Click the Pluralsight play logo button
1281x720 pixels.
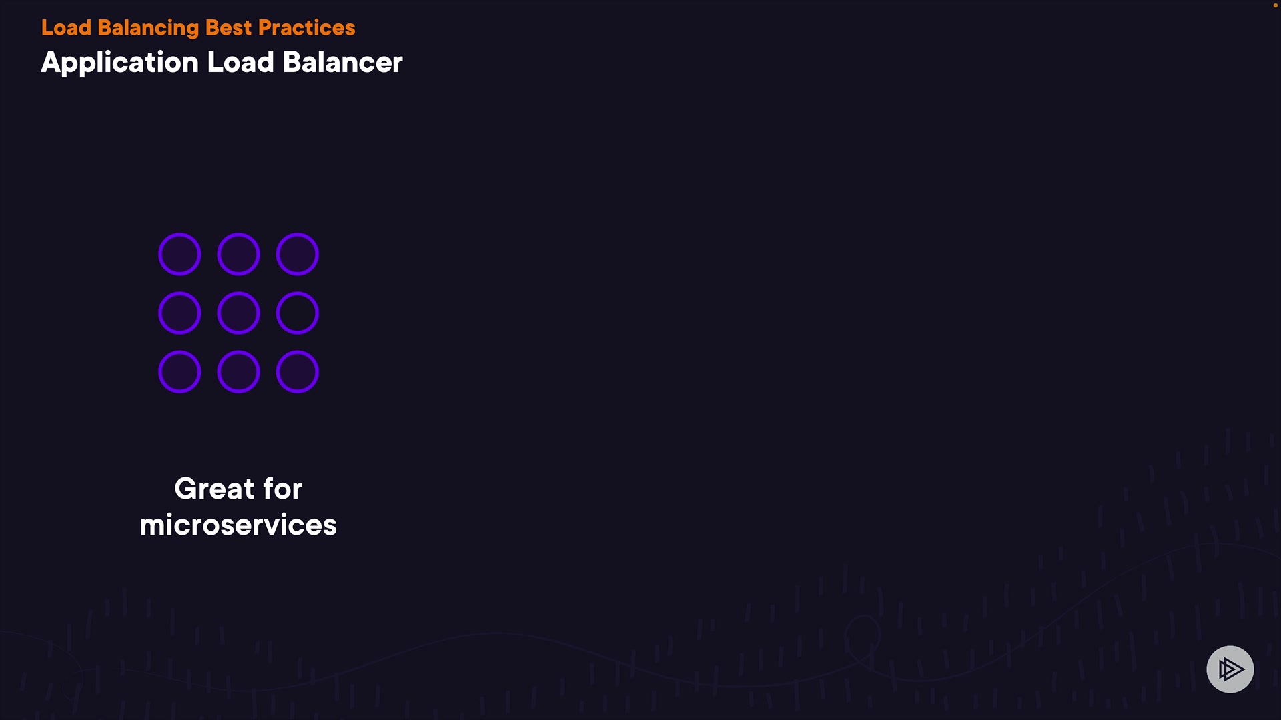tap(1230, 669)
